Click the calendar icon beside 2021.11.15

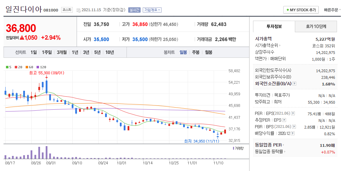pos(78,10)
